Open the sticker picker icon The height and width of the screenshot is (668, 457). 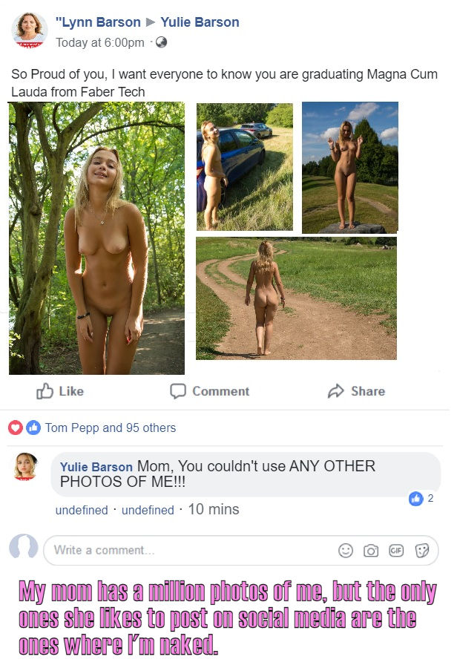pyautogui.click(x=422, y=551)
